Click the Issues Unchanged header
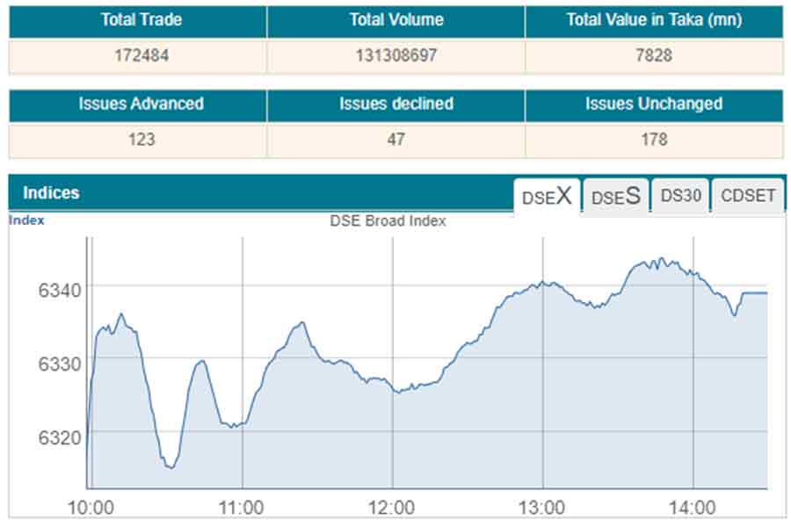Screen dimensions: 791x527 click(x=654, y=105)
